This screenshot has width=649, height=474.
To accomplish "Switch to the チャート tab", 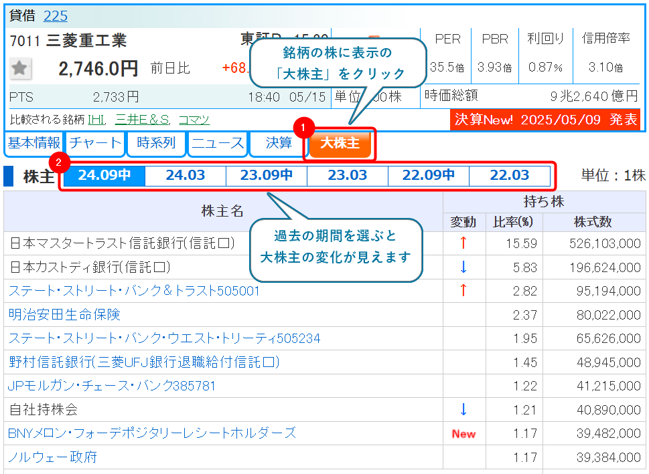I will (95, 143).
